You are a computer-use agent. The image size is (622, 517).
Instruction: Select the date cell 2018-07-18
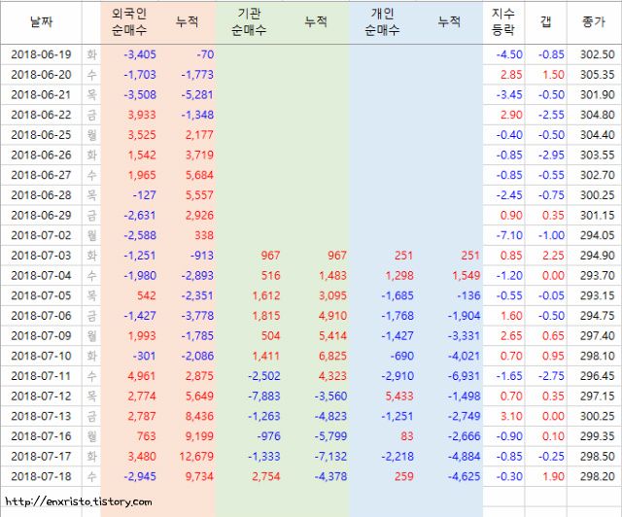[x=41, y=476]
